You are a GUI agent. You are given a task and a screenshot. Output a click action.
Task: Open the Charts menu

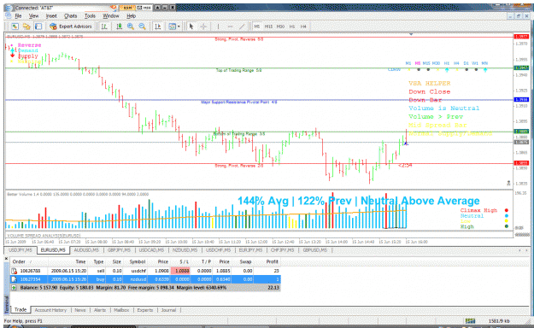[70, 15]
